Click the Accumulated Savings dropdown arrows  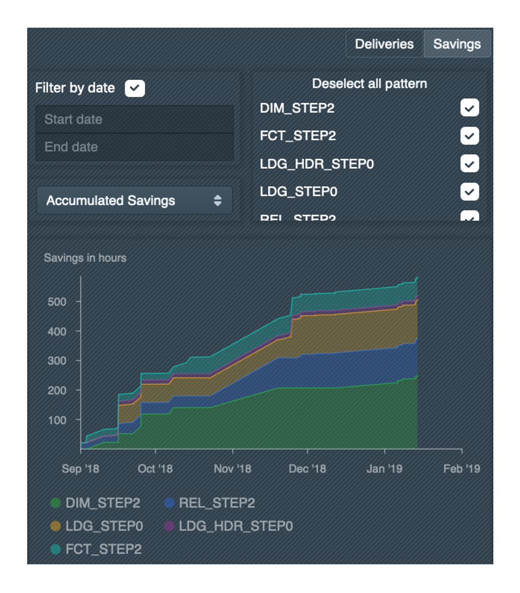pos(218,200)
